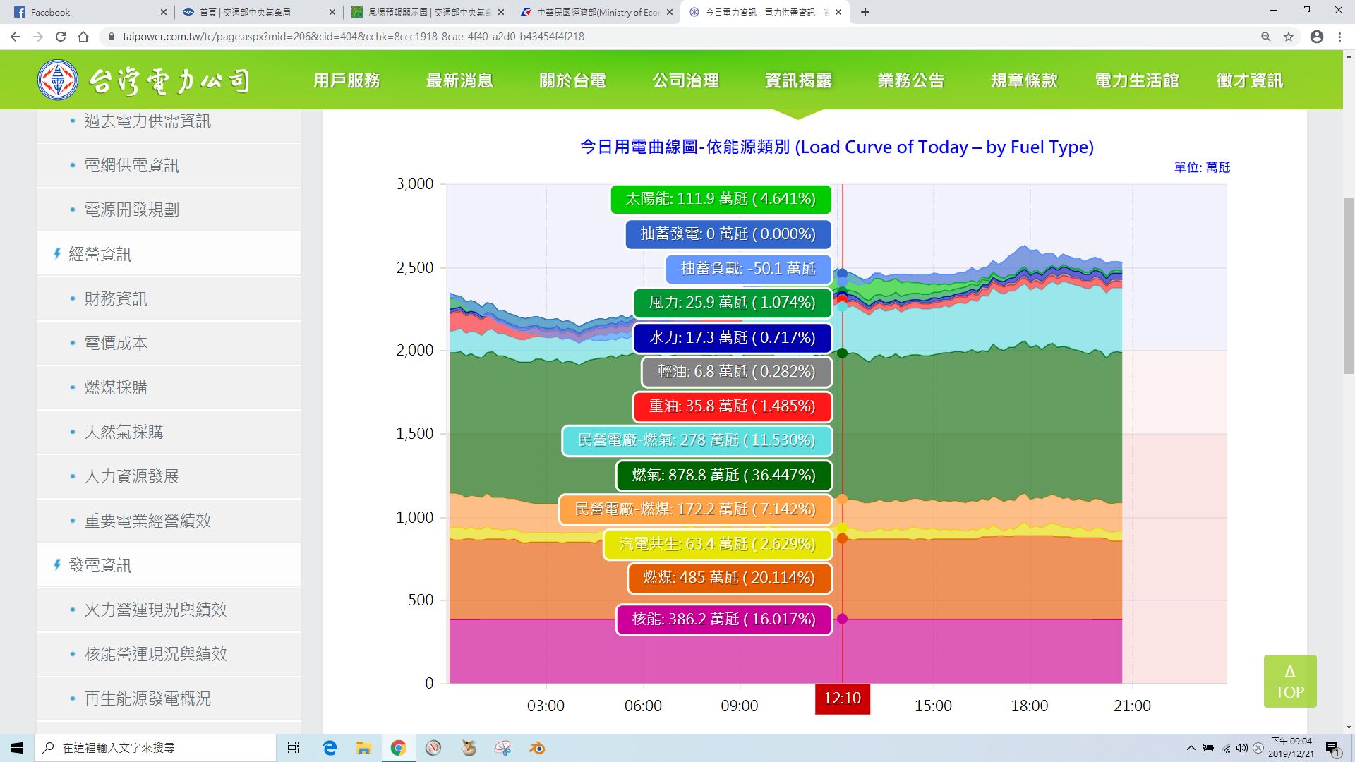Open File Explorer from taskbar
1355x762 pixels.
tap(363, 748)
